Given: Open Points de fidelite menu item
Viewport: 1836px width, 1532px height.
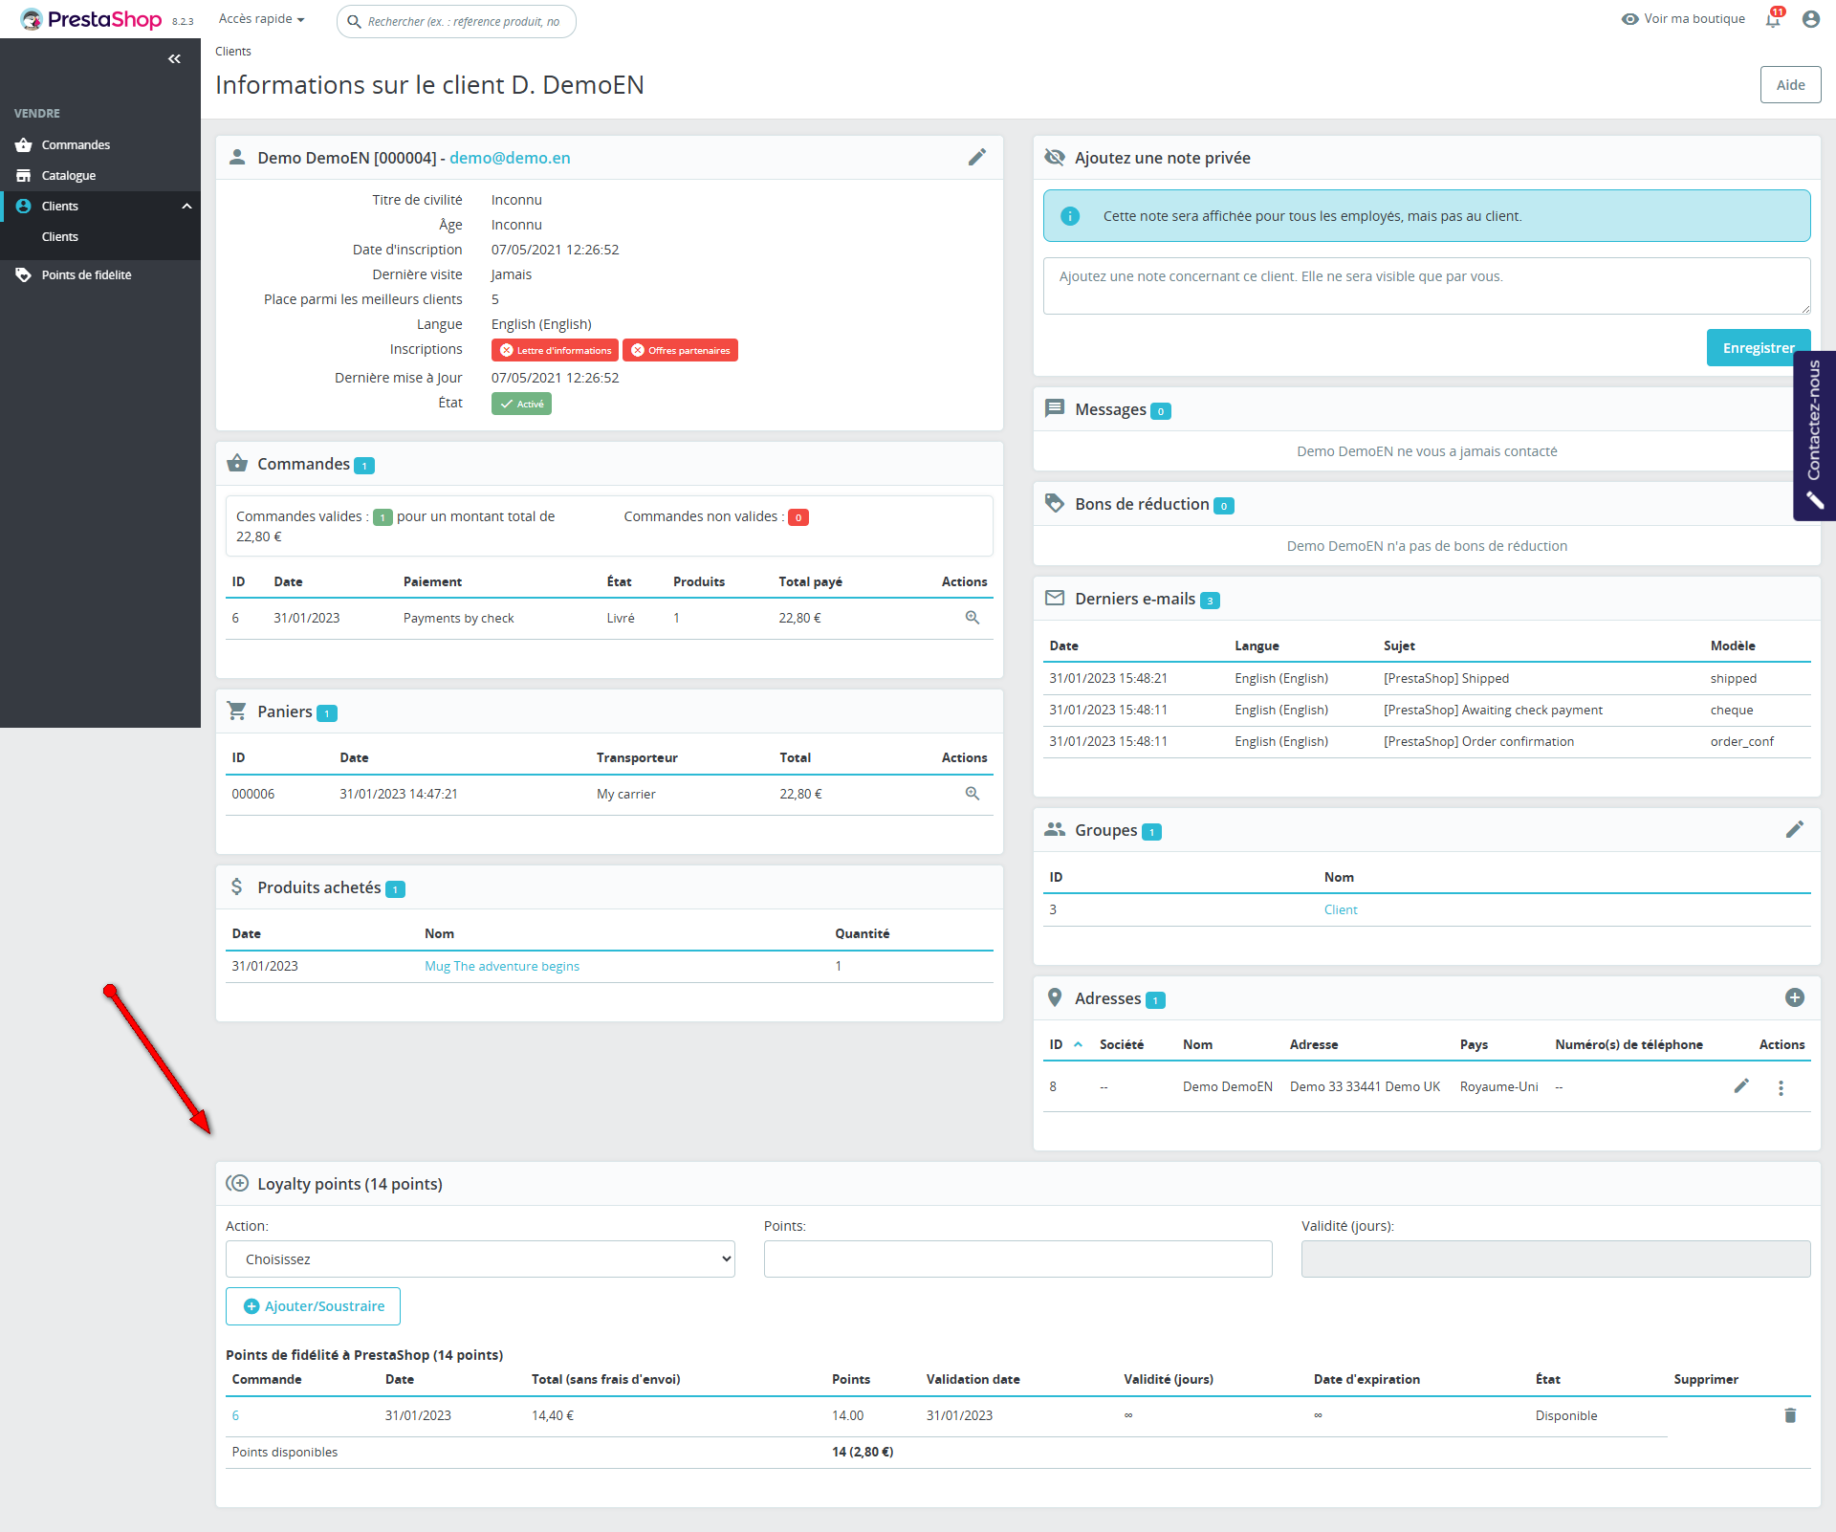Looking at the screenshot, I should click(86, 275).
